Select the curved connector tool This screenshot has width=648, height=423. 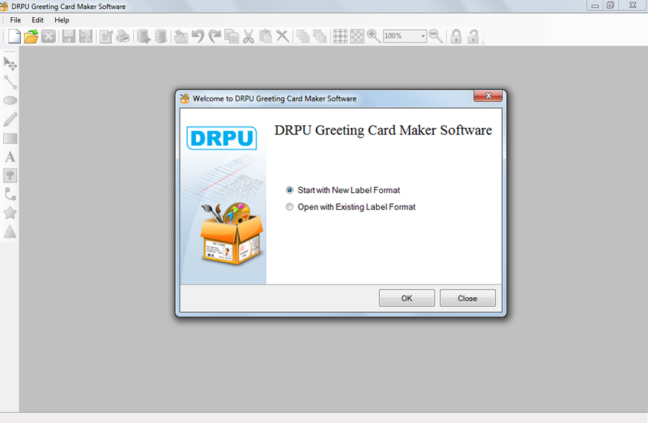coord(10,194)
